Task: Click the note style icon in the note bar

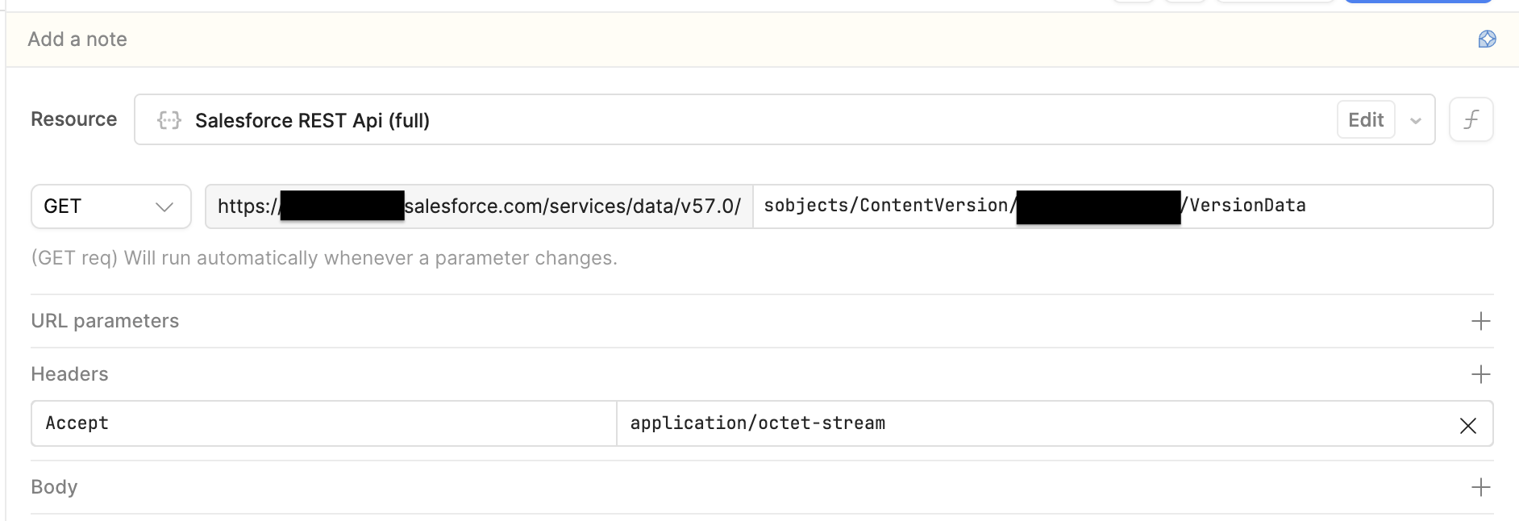Action: pos(1487,39)
